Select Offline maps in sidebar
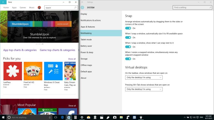This screenshot has height=120, width=214. [x=101, y=65]
